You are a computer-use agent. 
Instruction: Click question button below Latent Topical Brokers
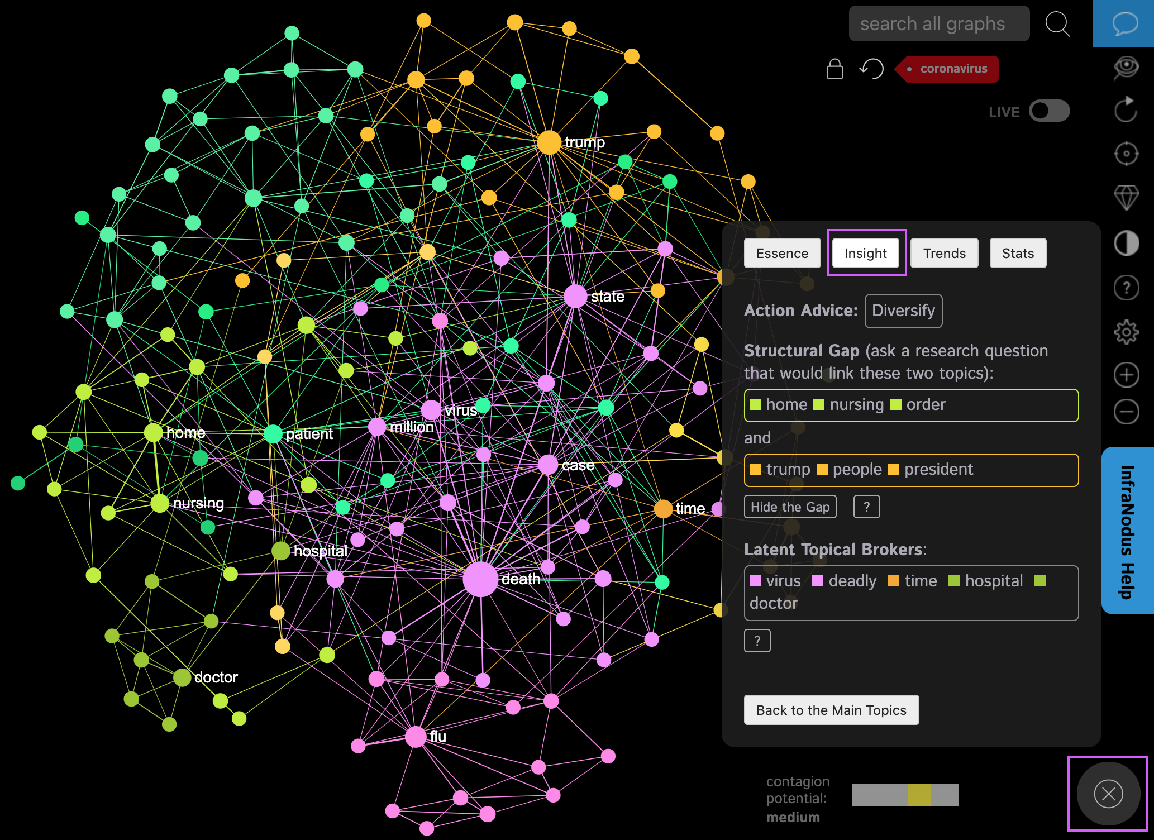click(x=757, y=641)
